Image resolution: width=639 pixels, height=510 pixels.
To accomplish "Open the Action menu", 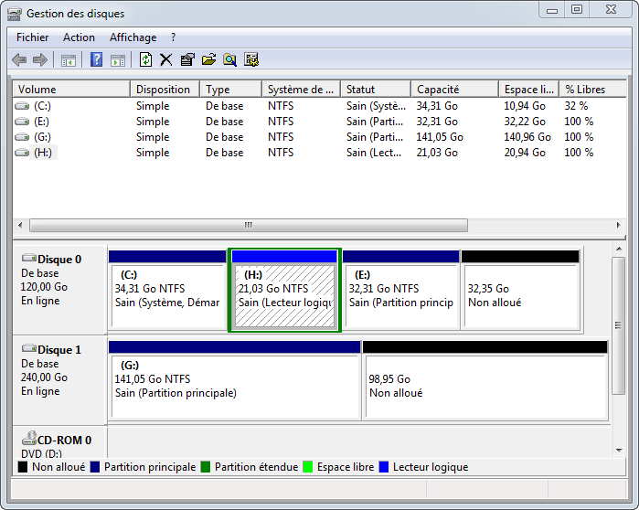I will click(79, 37).
